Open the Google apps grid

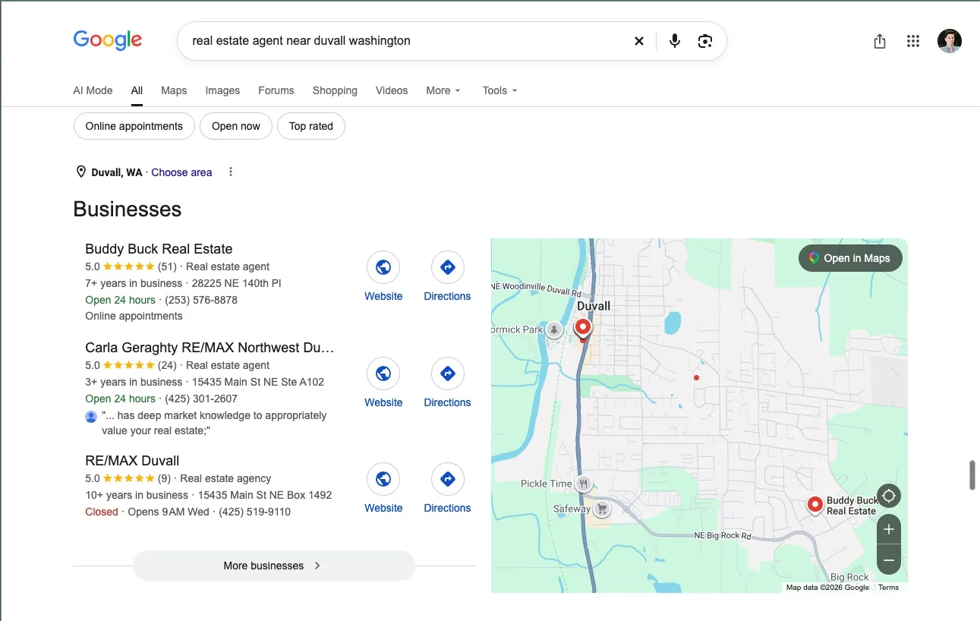click(x=913, y=41)
